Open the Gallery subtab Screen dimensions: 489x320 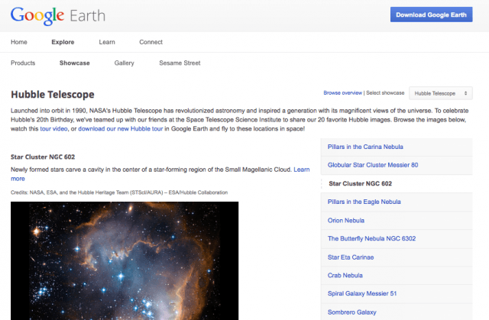(x=124, y=63)
